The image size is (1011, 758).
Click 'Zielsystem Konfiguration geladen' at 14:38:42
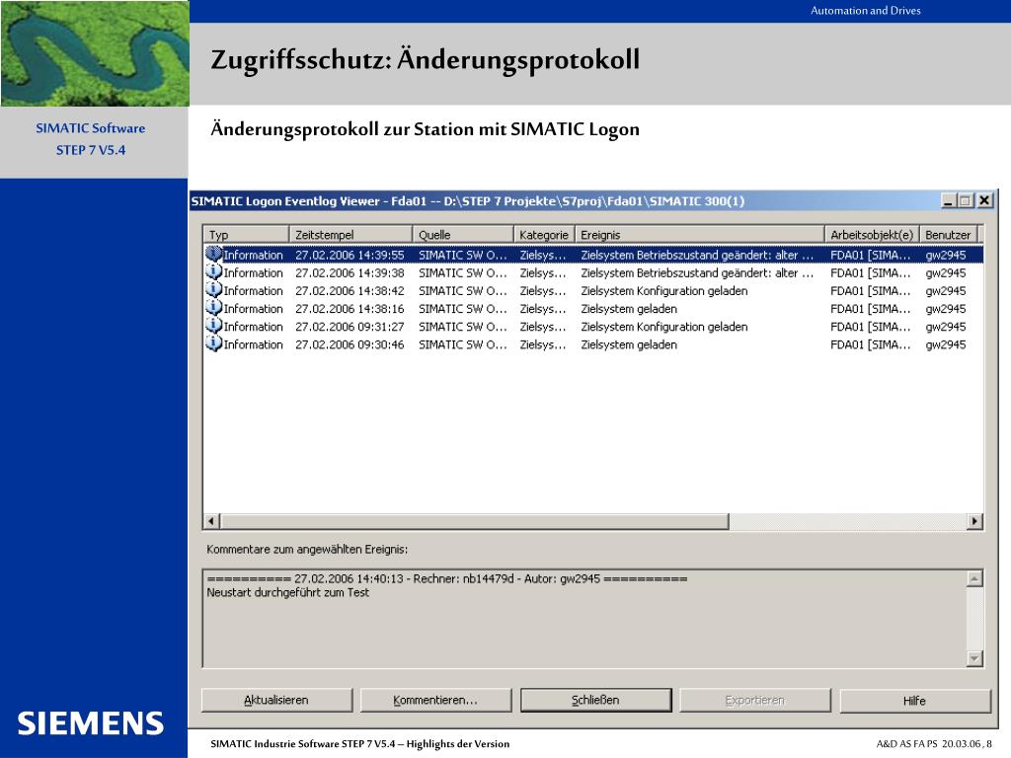pos(664,291)
